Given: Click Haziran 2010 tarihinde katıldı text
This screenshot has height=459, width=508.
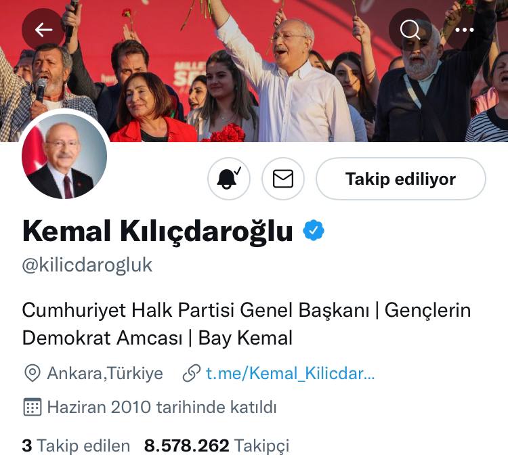Looking at the screenshot, I should [162, 407].
